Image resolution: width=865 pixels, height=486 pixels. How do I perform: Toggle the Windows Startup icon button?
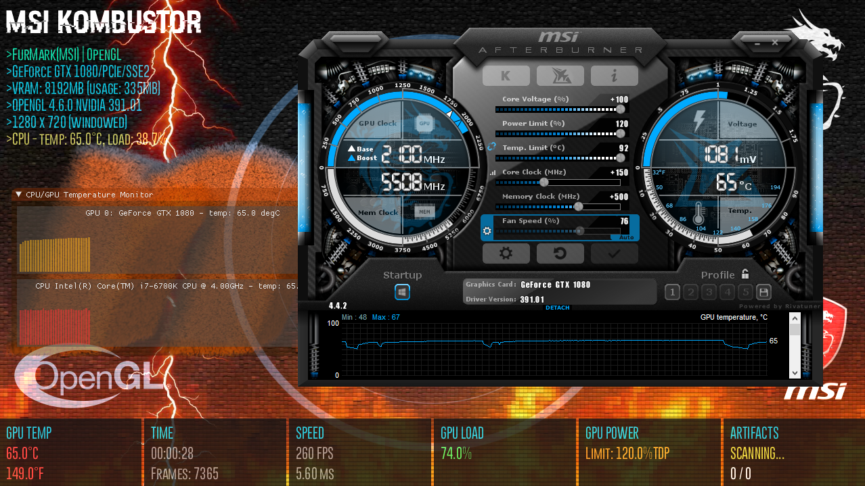(x=403, y=292)
